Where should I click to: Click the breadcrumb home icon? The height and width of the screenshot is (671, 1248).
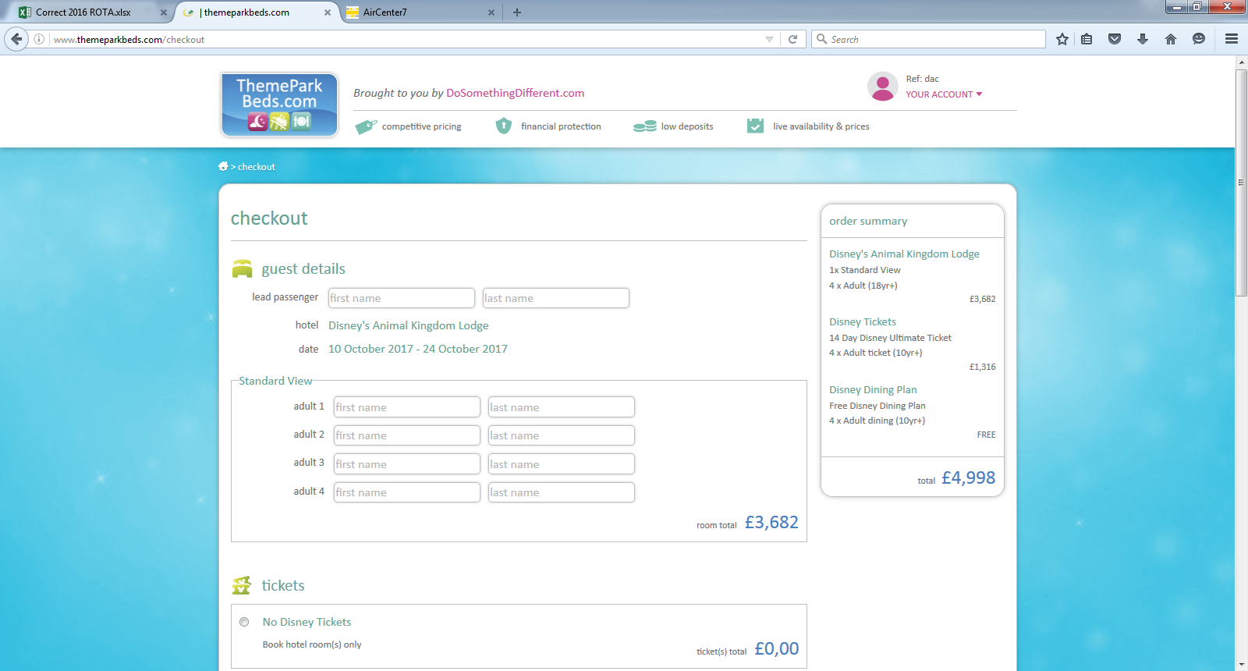[x=223, y=166]
